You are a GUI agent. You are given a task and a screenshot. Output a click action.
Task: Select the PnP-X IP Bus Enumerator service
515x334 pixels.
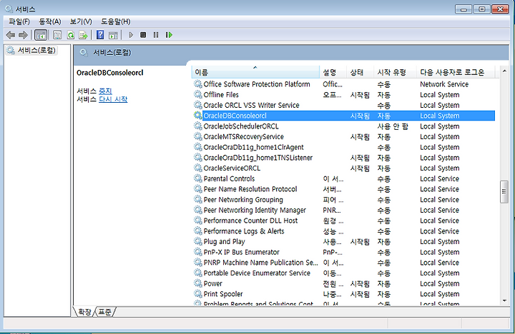(x=343, y=252)
